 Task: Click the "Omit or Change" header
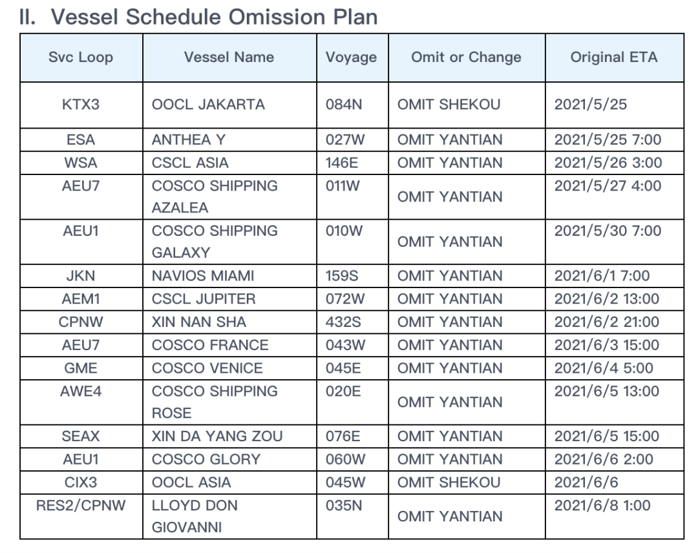[466, 57]
